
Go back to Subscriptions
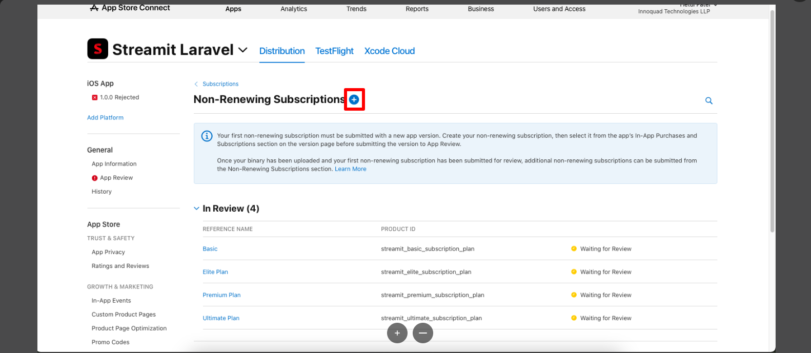220,84
